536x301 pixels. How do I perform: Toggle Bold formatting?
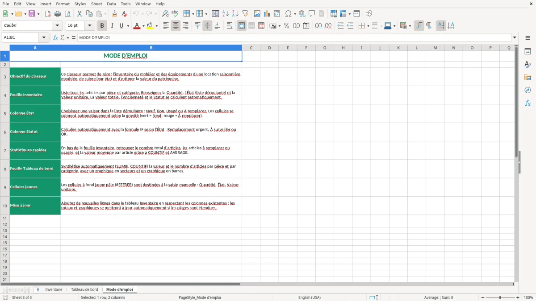click(102, 26)
